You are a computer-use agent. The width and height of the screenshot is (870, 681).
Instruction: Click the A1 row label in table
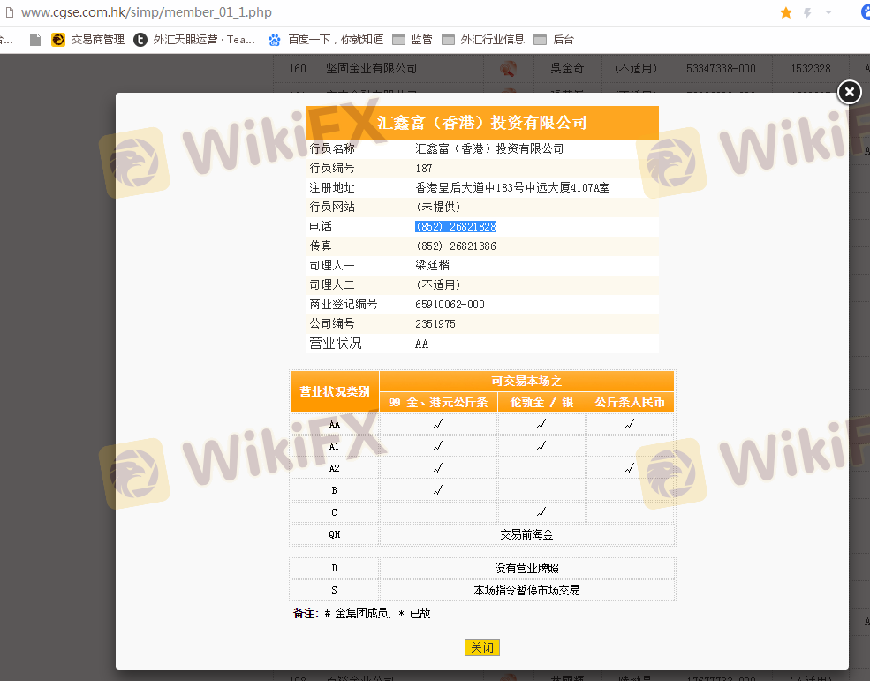334,446
